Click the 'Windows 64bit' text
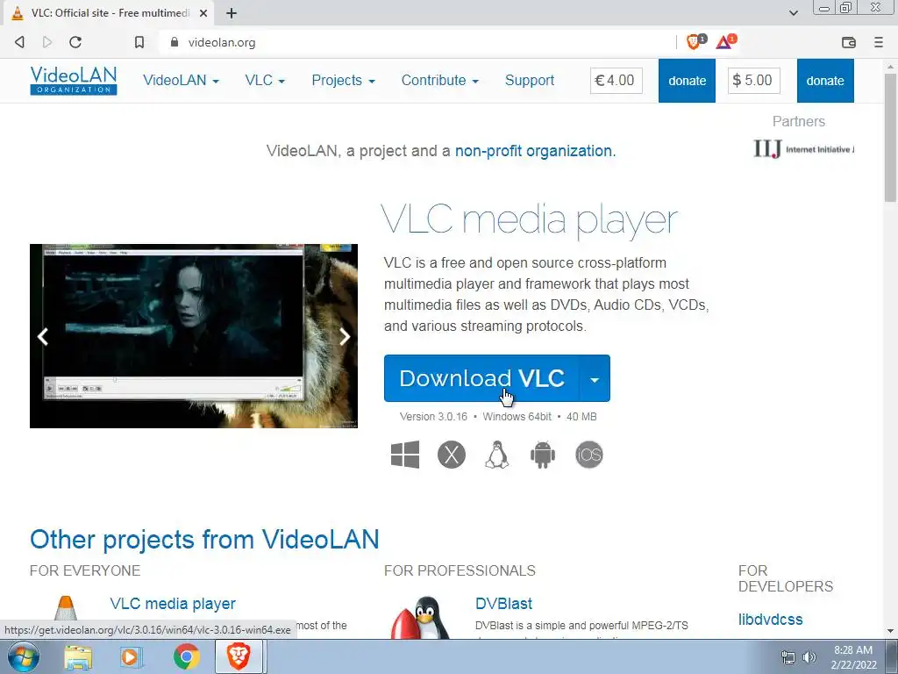Viewport: 898px width, 674px height. 517,417
